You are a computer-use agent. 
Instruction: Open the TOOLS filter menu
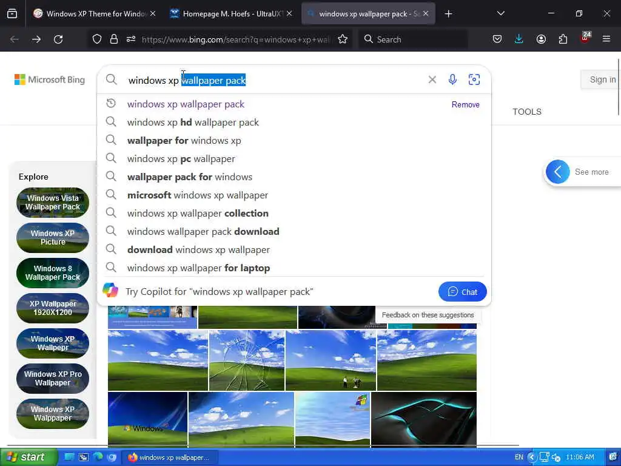(x=527, y=112)
